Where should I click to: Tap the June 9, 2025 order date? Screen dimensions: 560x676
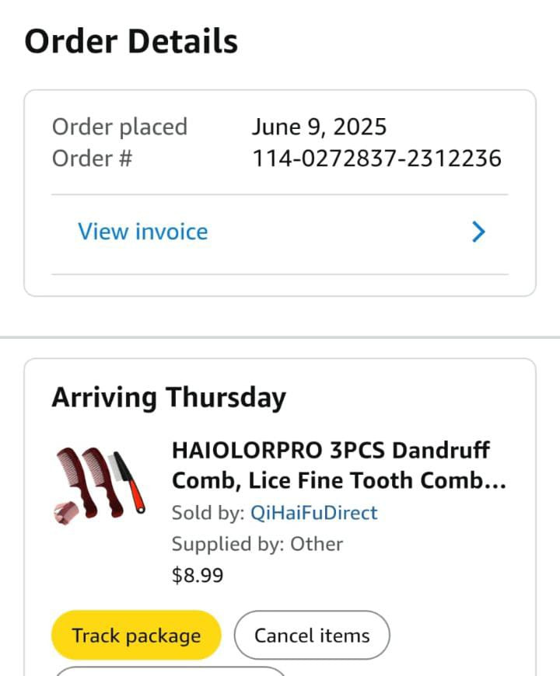[x=319, y=127]
